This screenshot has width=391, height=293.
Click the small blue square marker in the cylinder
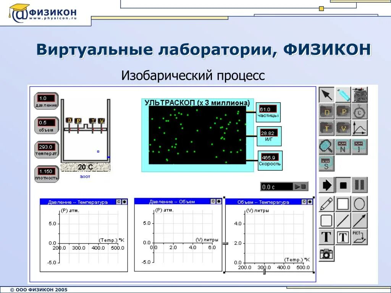point(98,151)
